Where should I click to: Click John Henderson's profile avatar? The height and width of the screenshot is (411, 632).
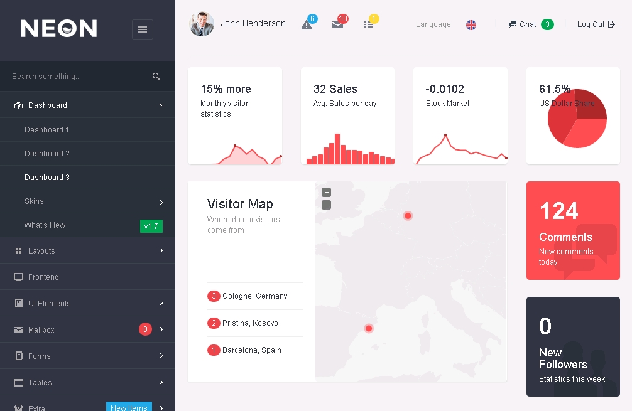pyautogui.click(x=202, y=24)
